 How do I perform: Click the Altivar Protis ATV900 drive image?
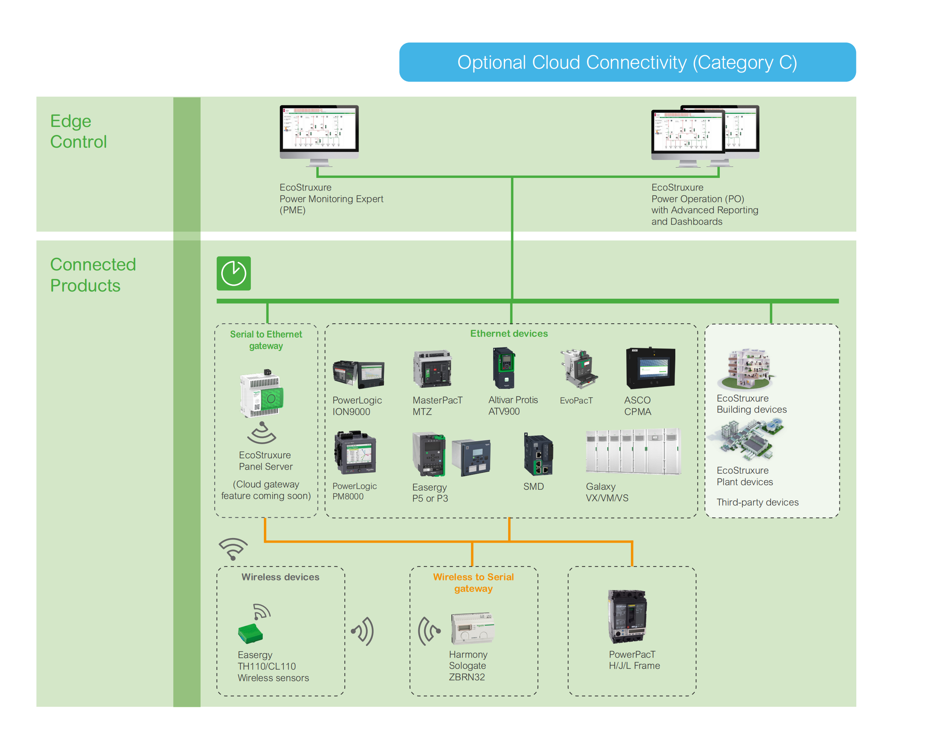coord(504,368)
